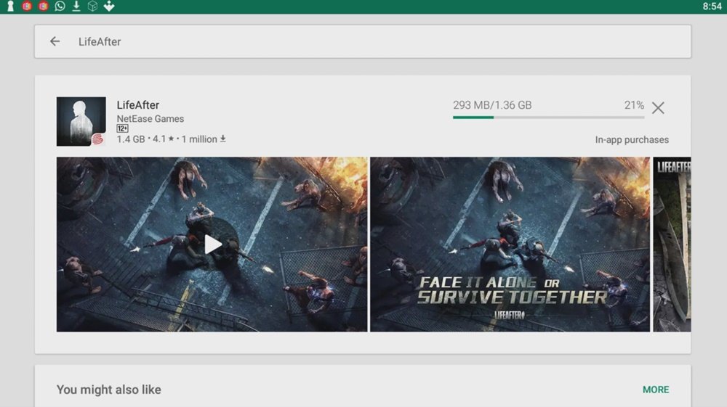Image resolution: width=727 pixels, height=407 pixels.
Task: View the Face It Alone screenshot
Action: coord(510,244)
